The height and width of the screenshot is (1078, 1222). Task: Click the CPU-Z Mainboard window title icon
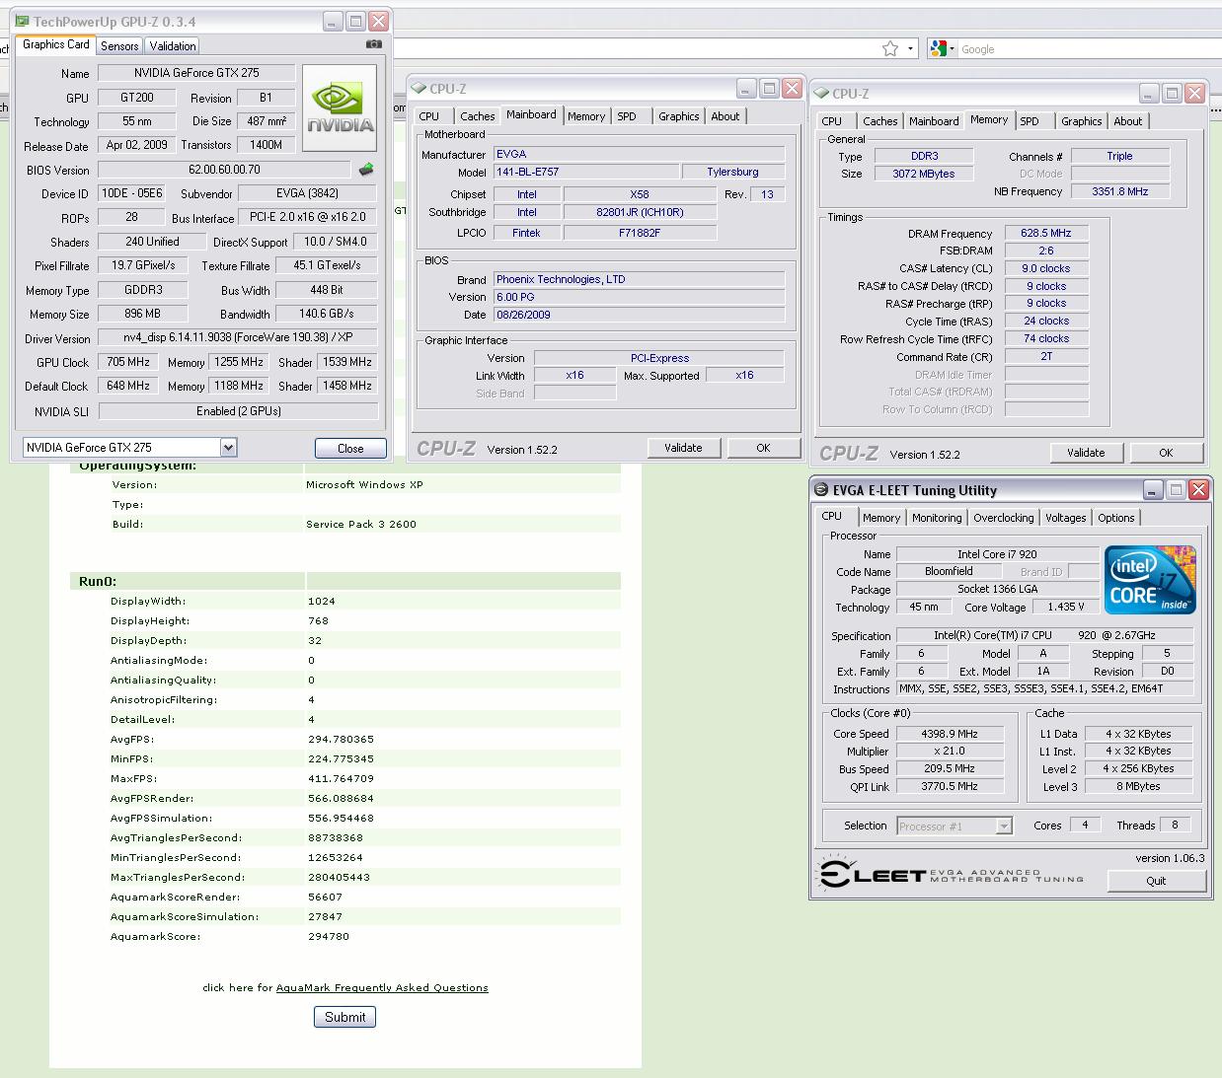(x=419, y=89)
